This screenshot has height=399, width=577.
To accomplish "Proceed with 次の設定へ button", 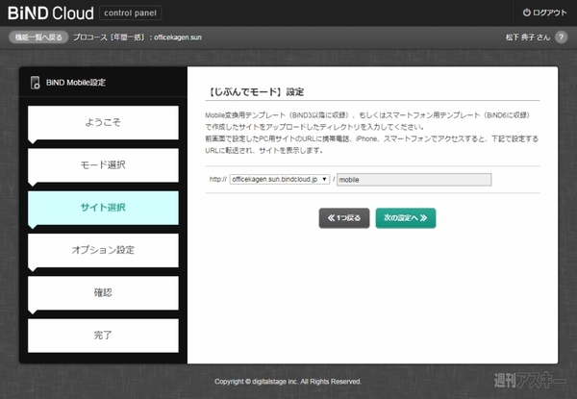I will (406, 218).
